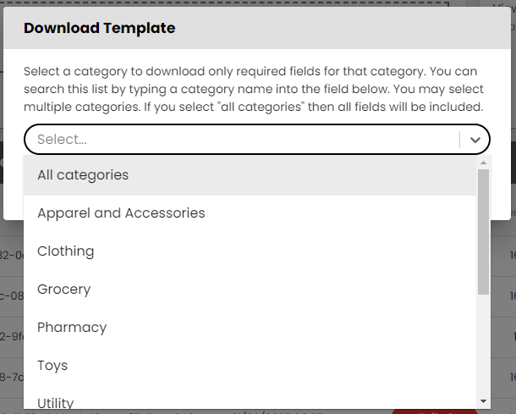Click the "Download Template" dialog title
This screenshot has width=516, height=414.
click(x=100, y=28)
